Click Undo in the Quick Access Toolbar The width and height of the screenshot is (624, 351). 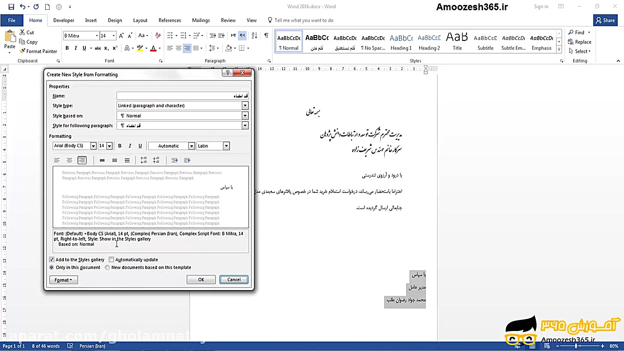point(22,6)
